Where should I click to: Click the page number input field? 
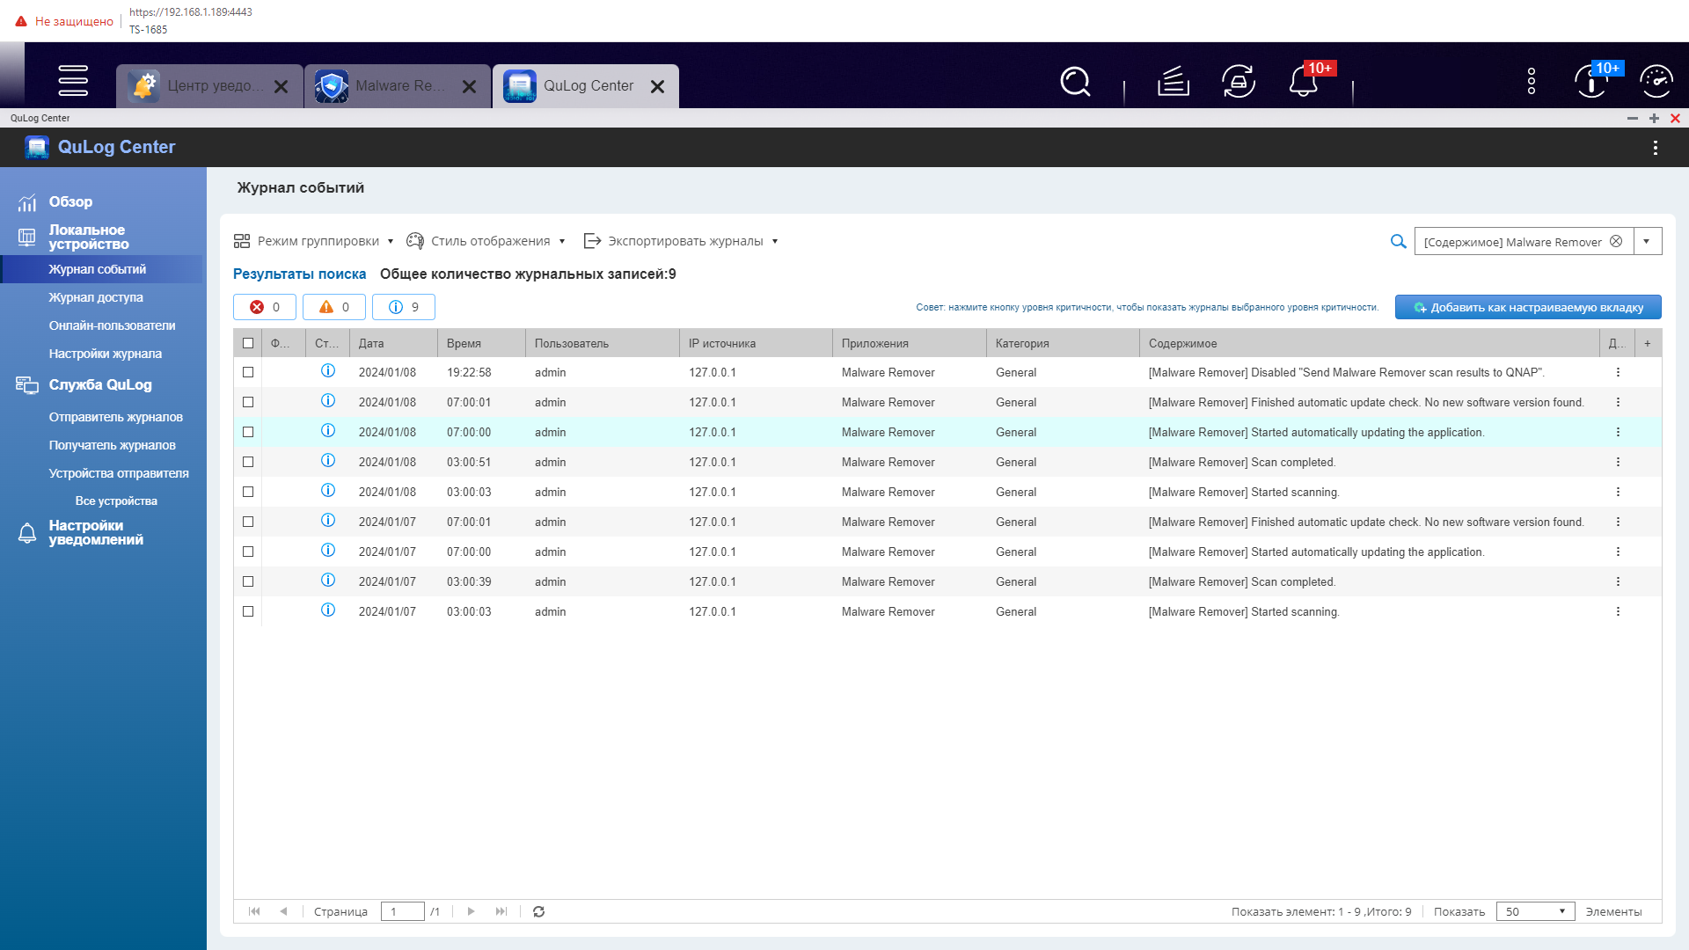[402, 912]
